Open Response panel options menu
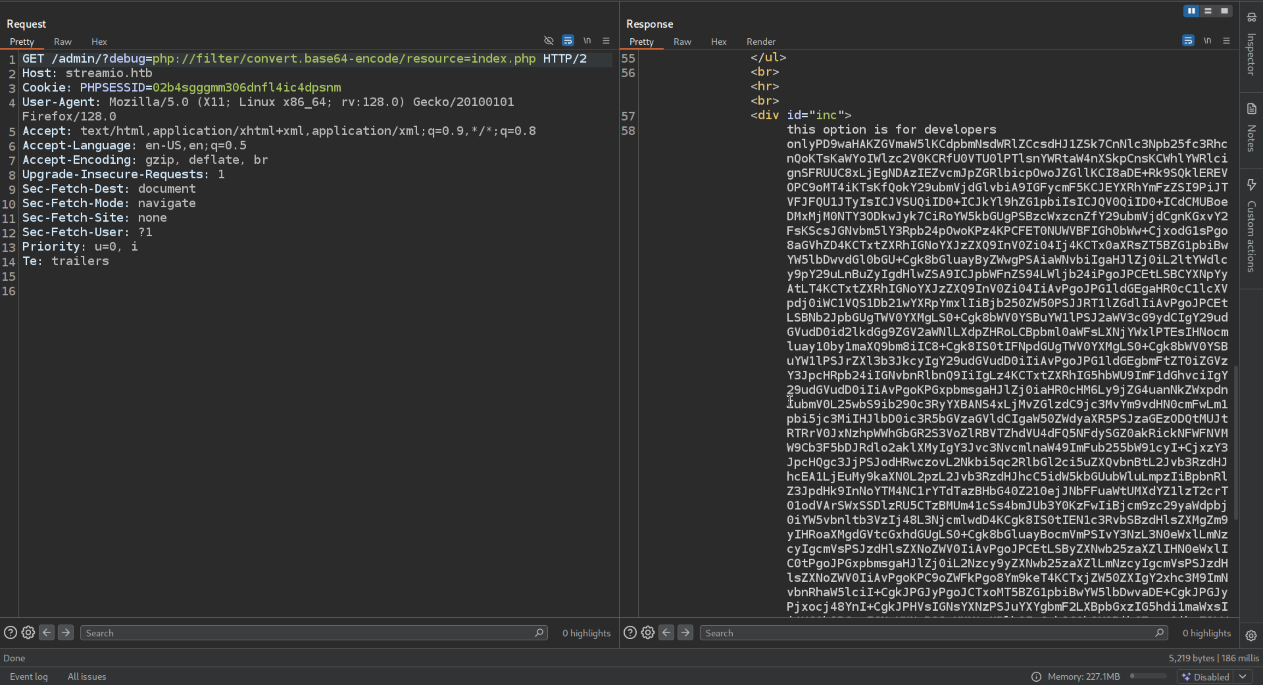Screen dimensions: 1263x685 point(1226,41)
